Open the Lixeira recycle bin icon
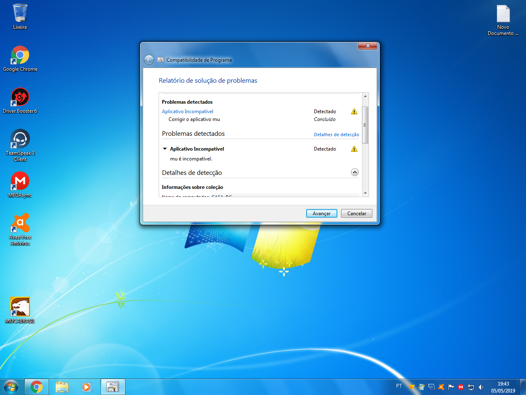Image resolution: width=526 pixels, height=395 pixels. coord(20,14)
